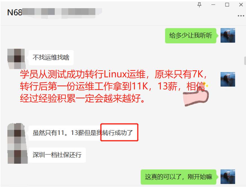246x187 pixels.
Task: Close the chat window
Action: click(241, 5)
